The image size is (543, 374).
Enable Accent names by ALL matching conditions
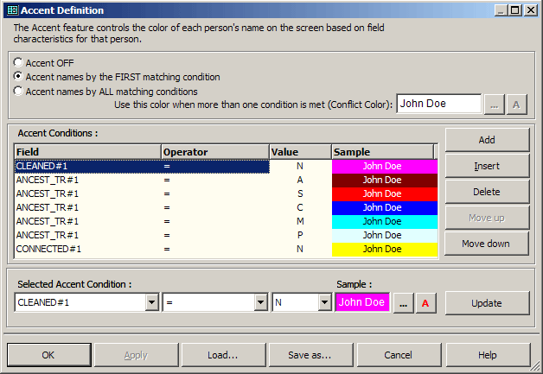point(19,91)
